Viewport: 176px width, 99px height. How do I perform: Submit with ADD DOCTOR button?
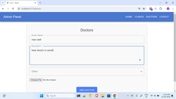tap(87, 90)
